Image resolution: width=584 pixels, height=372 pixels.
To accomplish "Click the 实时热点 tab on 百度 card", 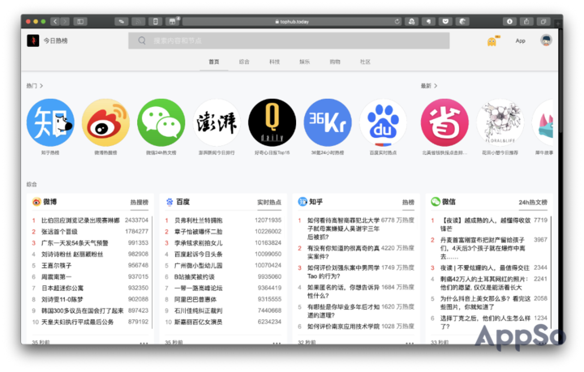I will tap(269, 203).
